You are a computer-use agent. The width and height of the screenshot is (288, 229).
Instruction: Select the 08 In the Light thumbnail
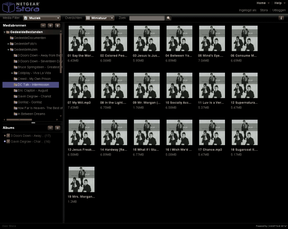[114, 85]
